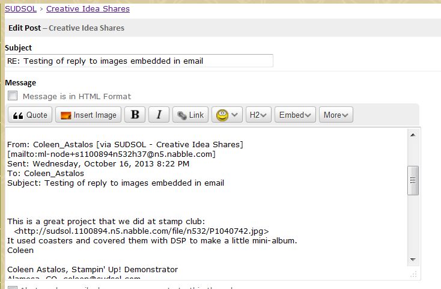Expand the Embed dropdown
The image size is (441, 289).
click(295, 115)
